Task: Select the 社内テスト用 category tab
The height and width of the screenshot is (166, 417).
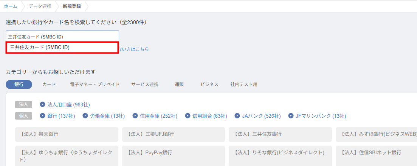Action: coord(244,85)
